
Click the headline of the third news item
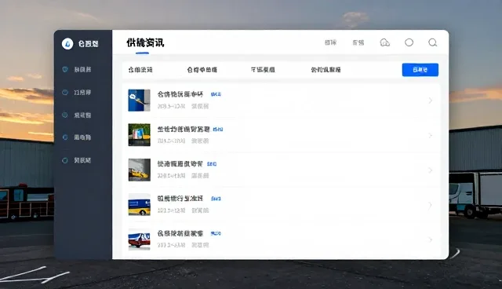click(180, 163)
